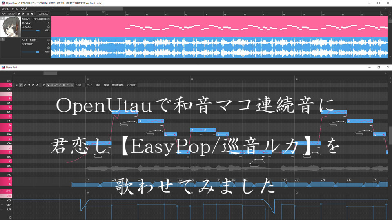The height and width of the screenshot is (220, 392).
Task: Mute track 1 with M button
Action: coord(49,19)
